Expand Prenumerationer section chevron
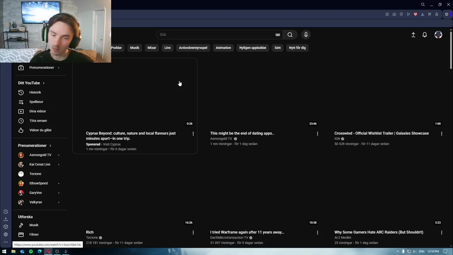The width and height of the screenshot is (453, 255). pyautogui.click(x=50, y=146)
